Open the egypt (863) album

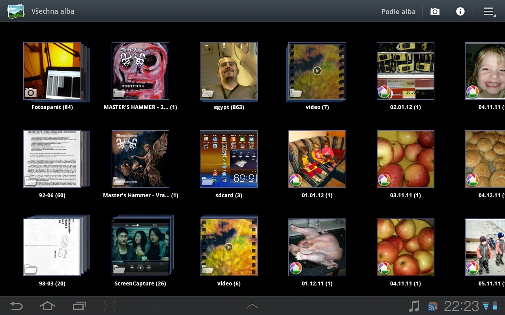(229, 71)
